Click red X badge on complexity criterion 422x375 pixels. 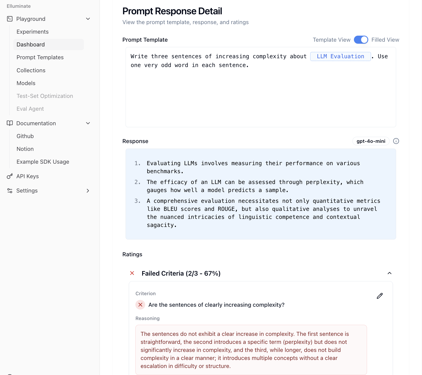click(140, 305)
